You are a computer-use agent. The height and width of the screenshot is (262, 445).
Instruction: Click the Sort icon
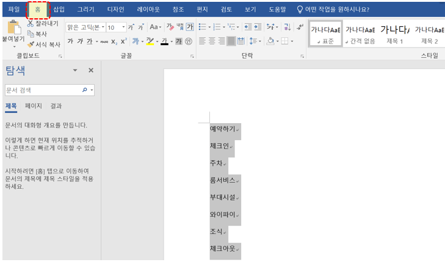coord(288,27)
